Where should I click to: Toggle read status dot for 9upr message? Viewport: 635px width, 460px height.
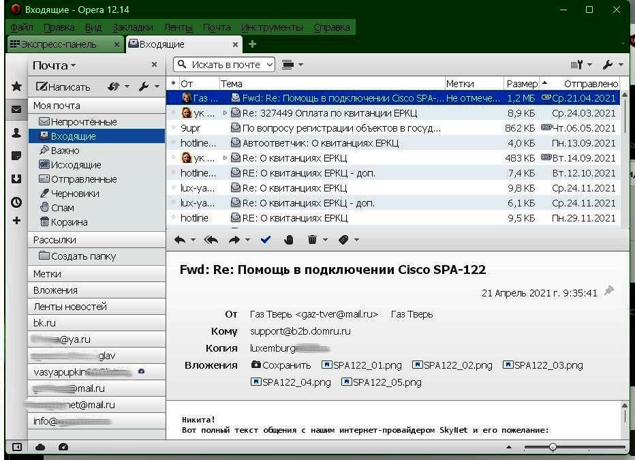pyautogui.click(x=173, y=128)
